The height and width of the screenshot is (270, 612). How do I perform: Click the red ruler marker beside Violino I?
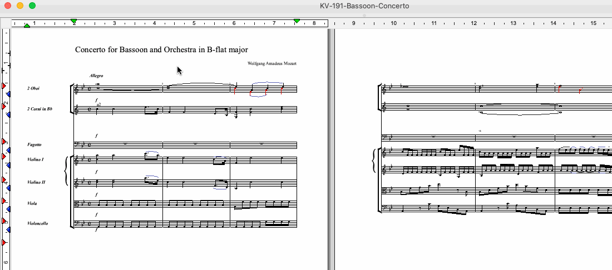pyautogui.click(x=4, y=156)
